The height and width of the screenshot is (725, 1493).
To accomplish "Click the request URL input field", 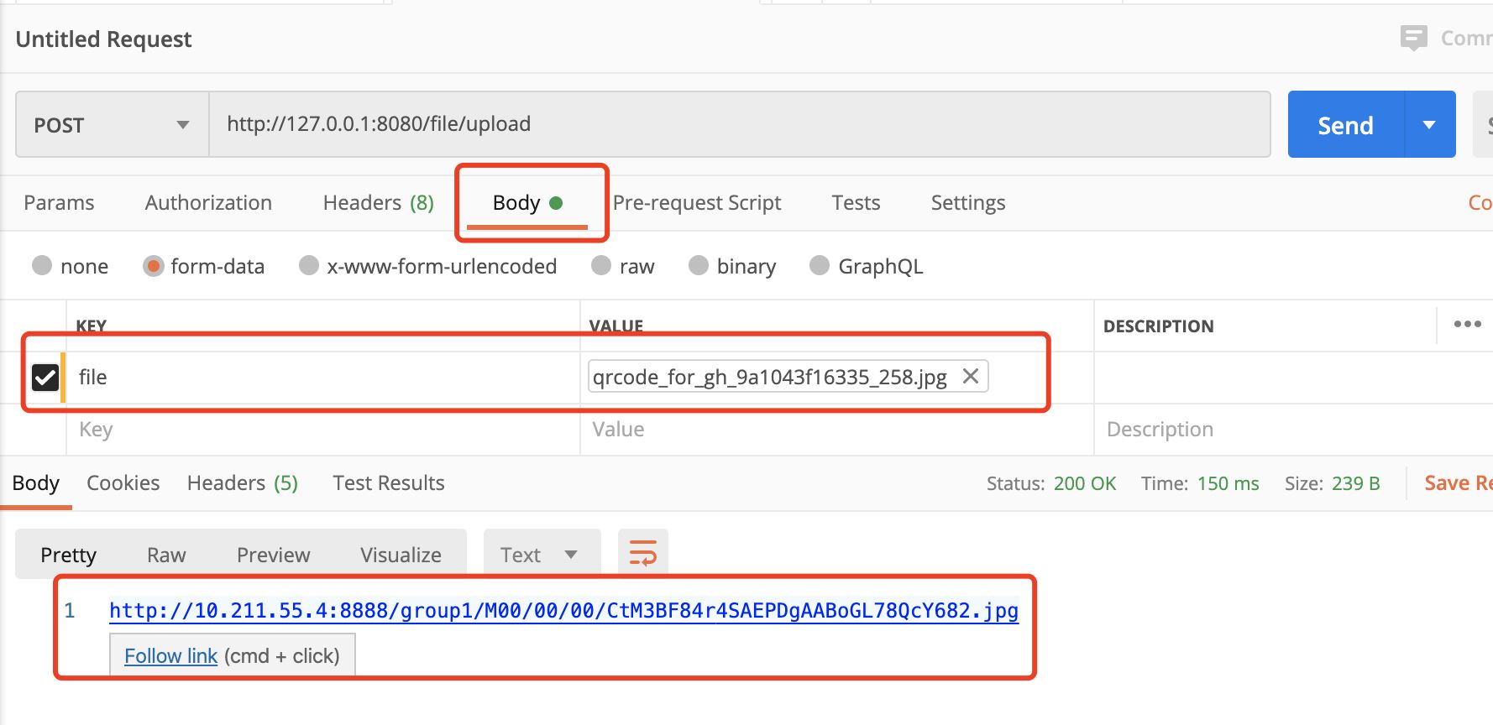I will point(739,124).
